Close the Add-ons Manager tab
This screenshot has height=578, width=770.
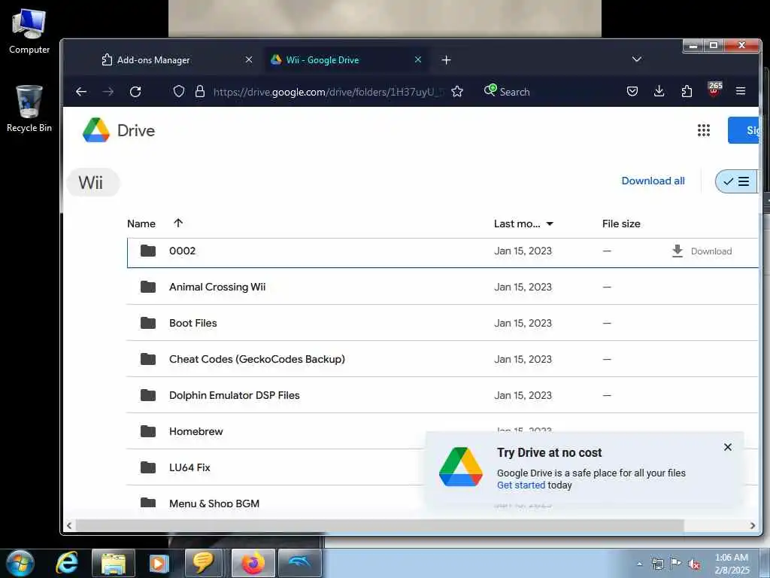[x=249, y=59]
